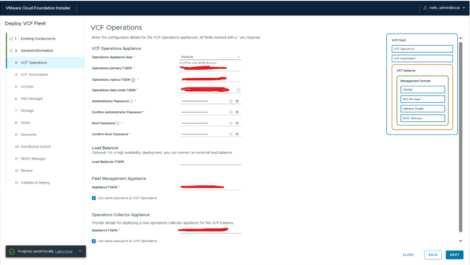This screenshot has height=265, width=470.
Task: Click the scrollbar down arrow
Action: coord(460,241)
